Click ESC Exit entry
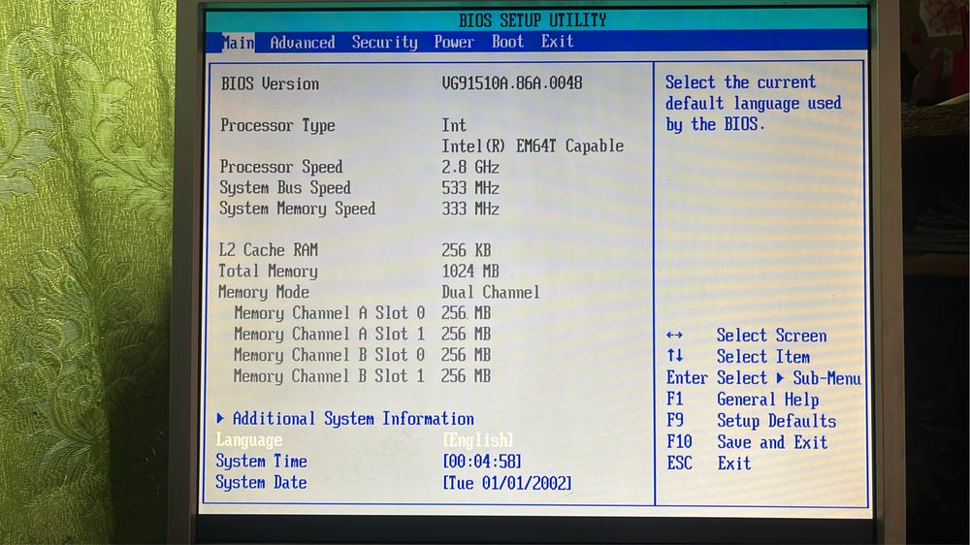Image resolution: width=970 pixels, height=545 pixels. point(709,464)
